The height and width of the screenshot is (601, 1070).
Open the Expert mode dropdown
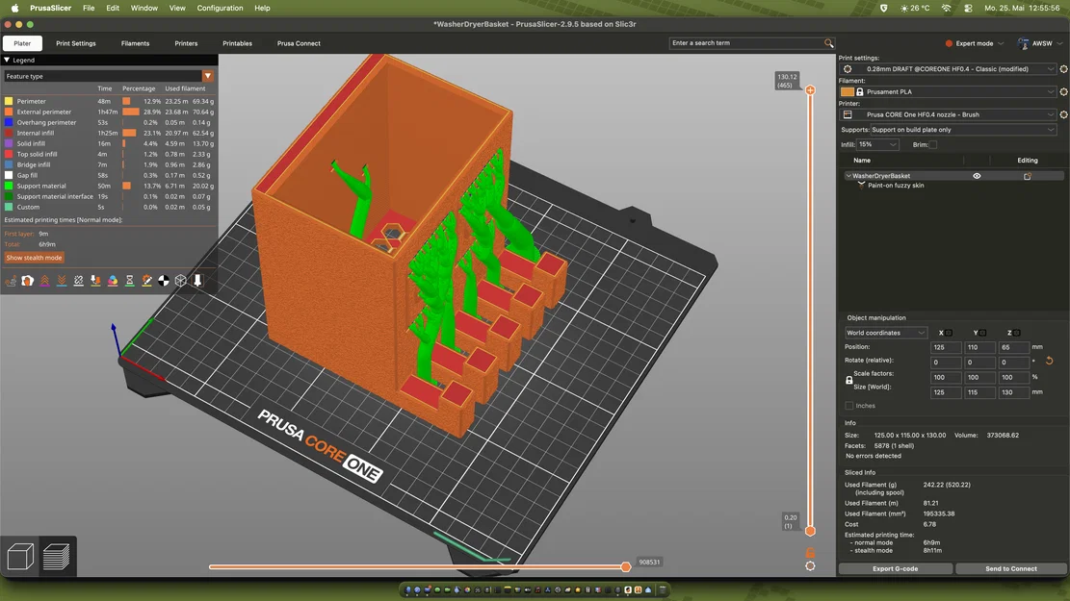pyautogui.click(x=975, y=43)
